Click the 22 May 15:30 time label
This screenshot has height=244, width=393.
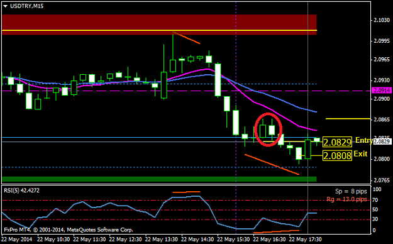tap(233, 239)
